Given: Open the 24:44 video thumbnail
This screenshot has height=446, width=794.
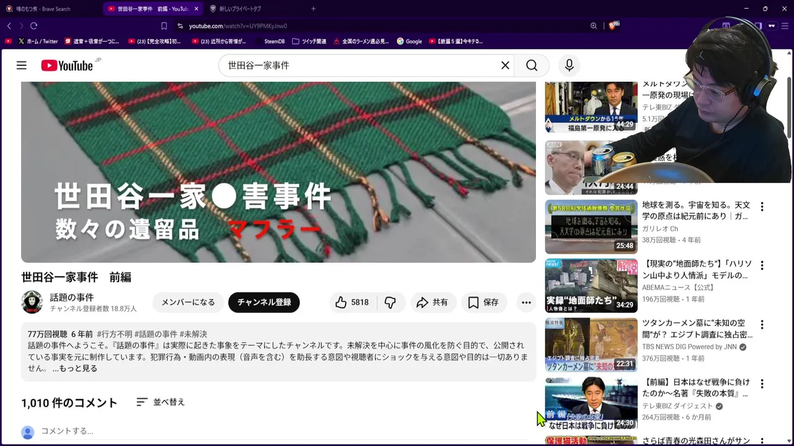Looking at the screenshot, I should pyautogui.click(x=591, y=167).
